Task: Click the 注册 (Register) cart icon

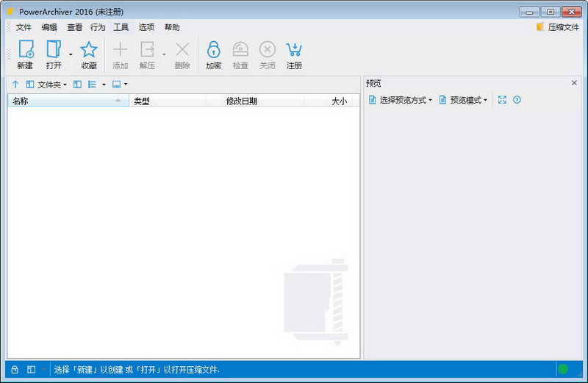Action: pos(294,54)
